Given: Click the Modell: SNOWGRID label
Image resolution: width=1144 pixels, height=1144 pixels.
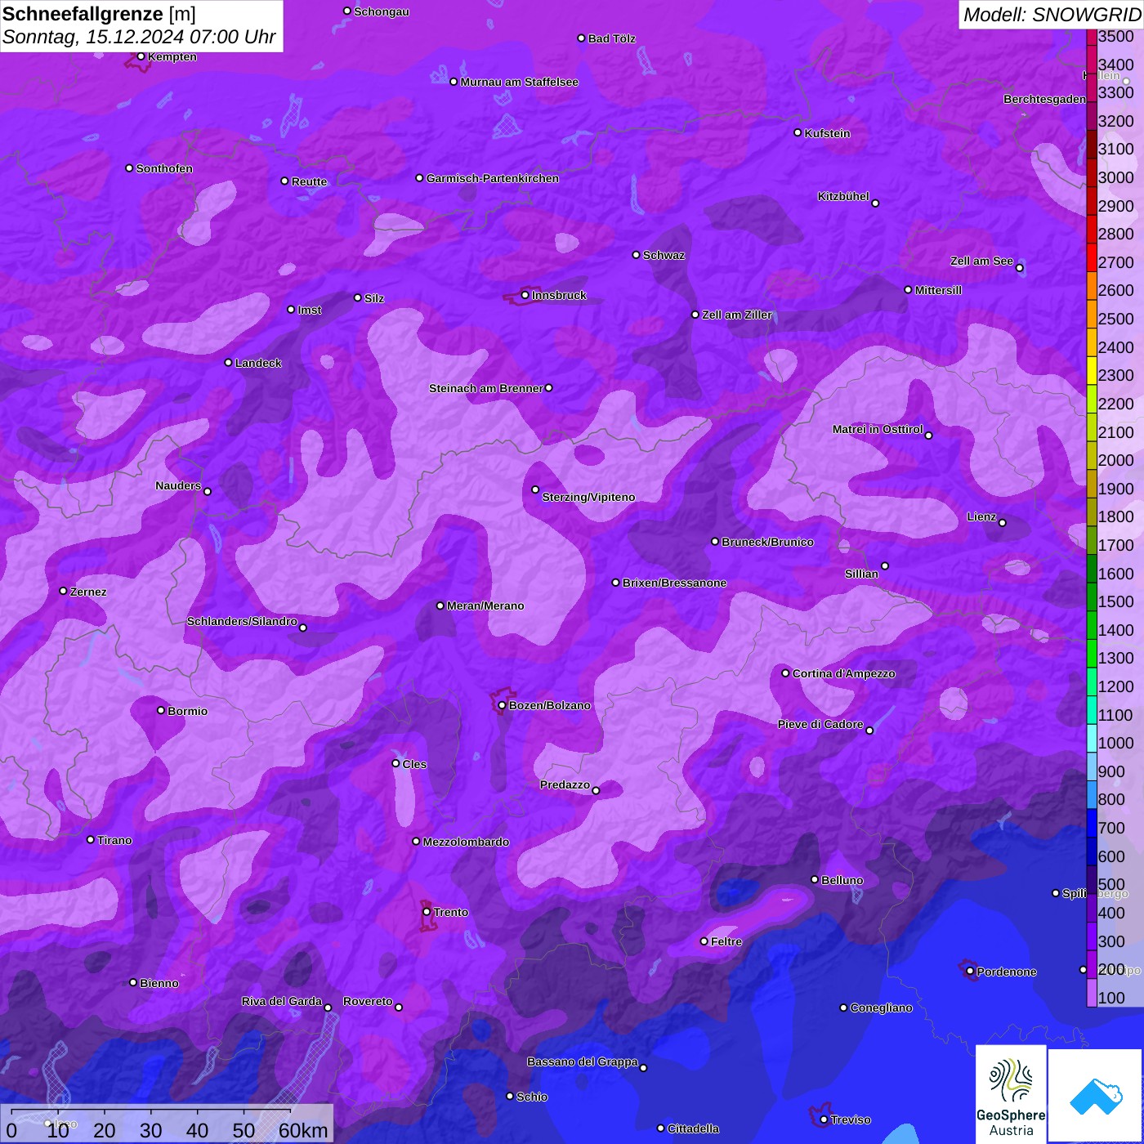Looking at the screenshot, I should 1051,15.
